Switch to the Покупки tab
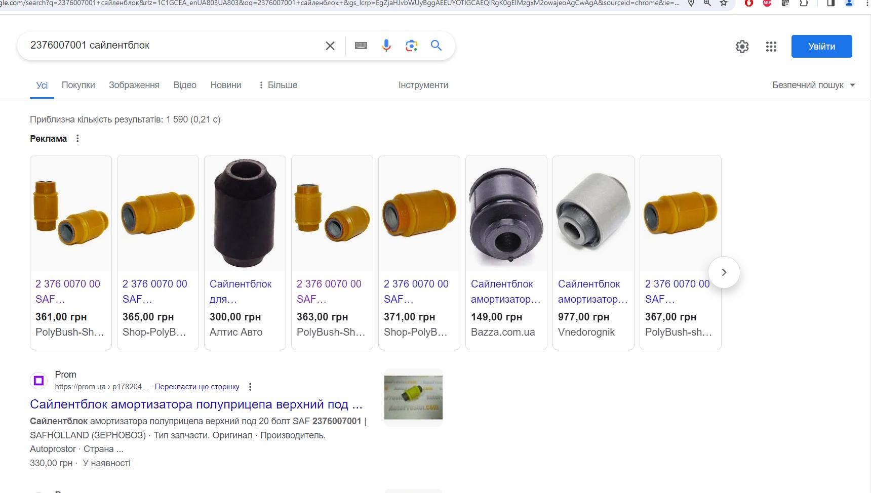Viewport: 871px width, 493px height. [78, 85]
